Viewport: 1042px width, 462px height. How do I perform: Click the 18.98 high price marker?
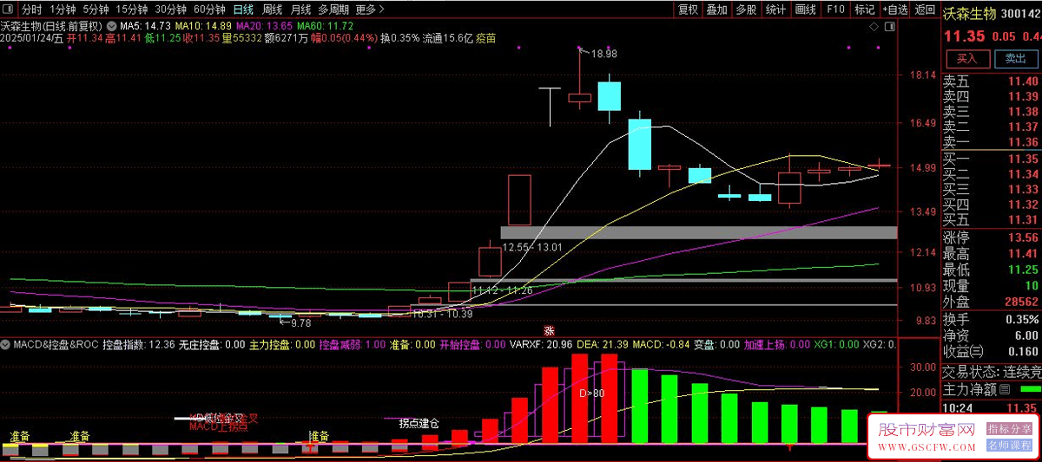point(603,54)
